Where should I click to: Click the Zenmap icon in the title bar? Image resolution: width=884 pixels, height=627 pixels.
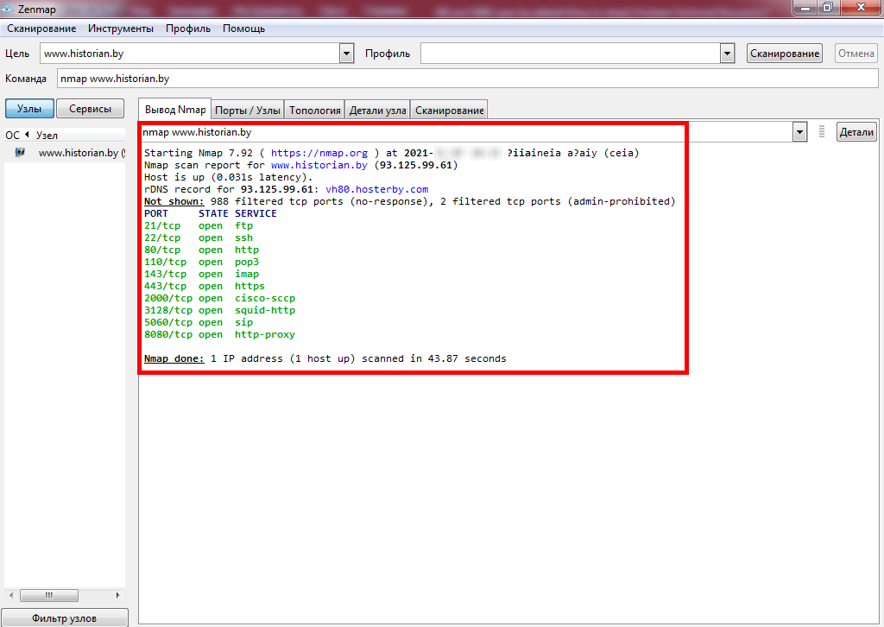point(8,8)
